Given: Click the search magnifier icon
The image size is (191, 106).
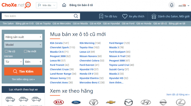Looking at the screenshot, I should [x=76, y=16].
